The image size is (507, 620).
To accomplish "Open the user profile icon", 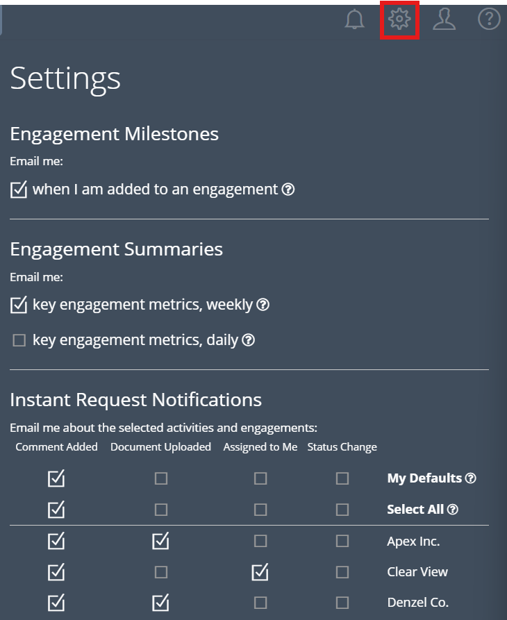I will [x=444, y=20].
